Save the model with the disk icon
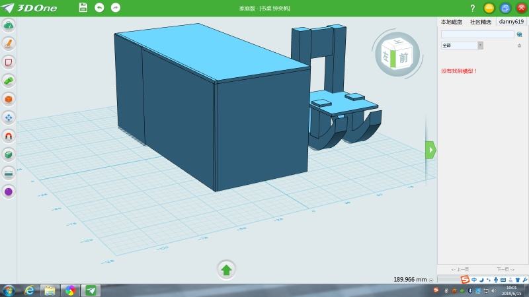529x297 pixels. pyautogui.click(x=83, y=7)
